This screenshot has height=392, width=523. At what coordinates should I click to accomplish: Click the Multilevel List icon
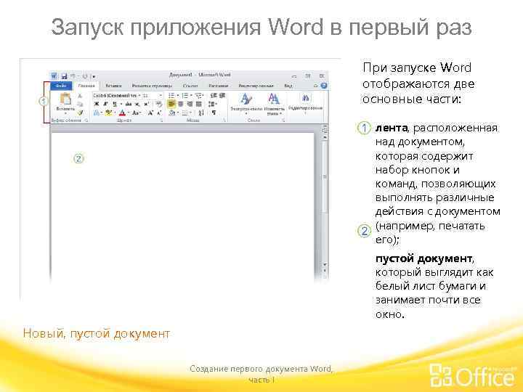point(200,95)
